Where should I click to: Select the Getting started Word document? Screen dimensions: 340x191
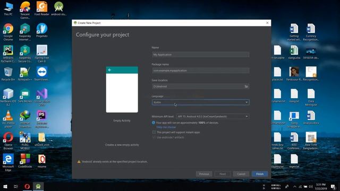point(294,32)
